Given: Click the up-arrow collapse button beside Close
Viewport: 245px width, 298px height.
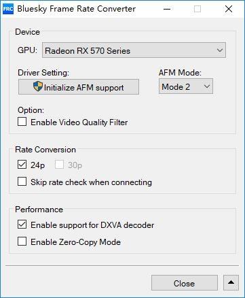Looking at the screenshot, I should [231, 282].
